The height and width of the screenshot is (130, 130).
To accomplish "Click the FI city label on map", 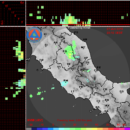I will (x=45, y=34).
